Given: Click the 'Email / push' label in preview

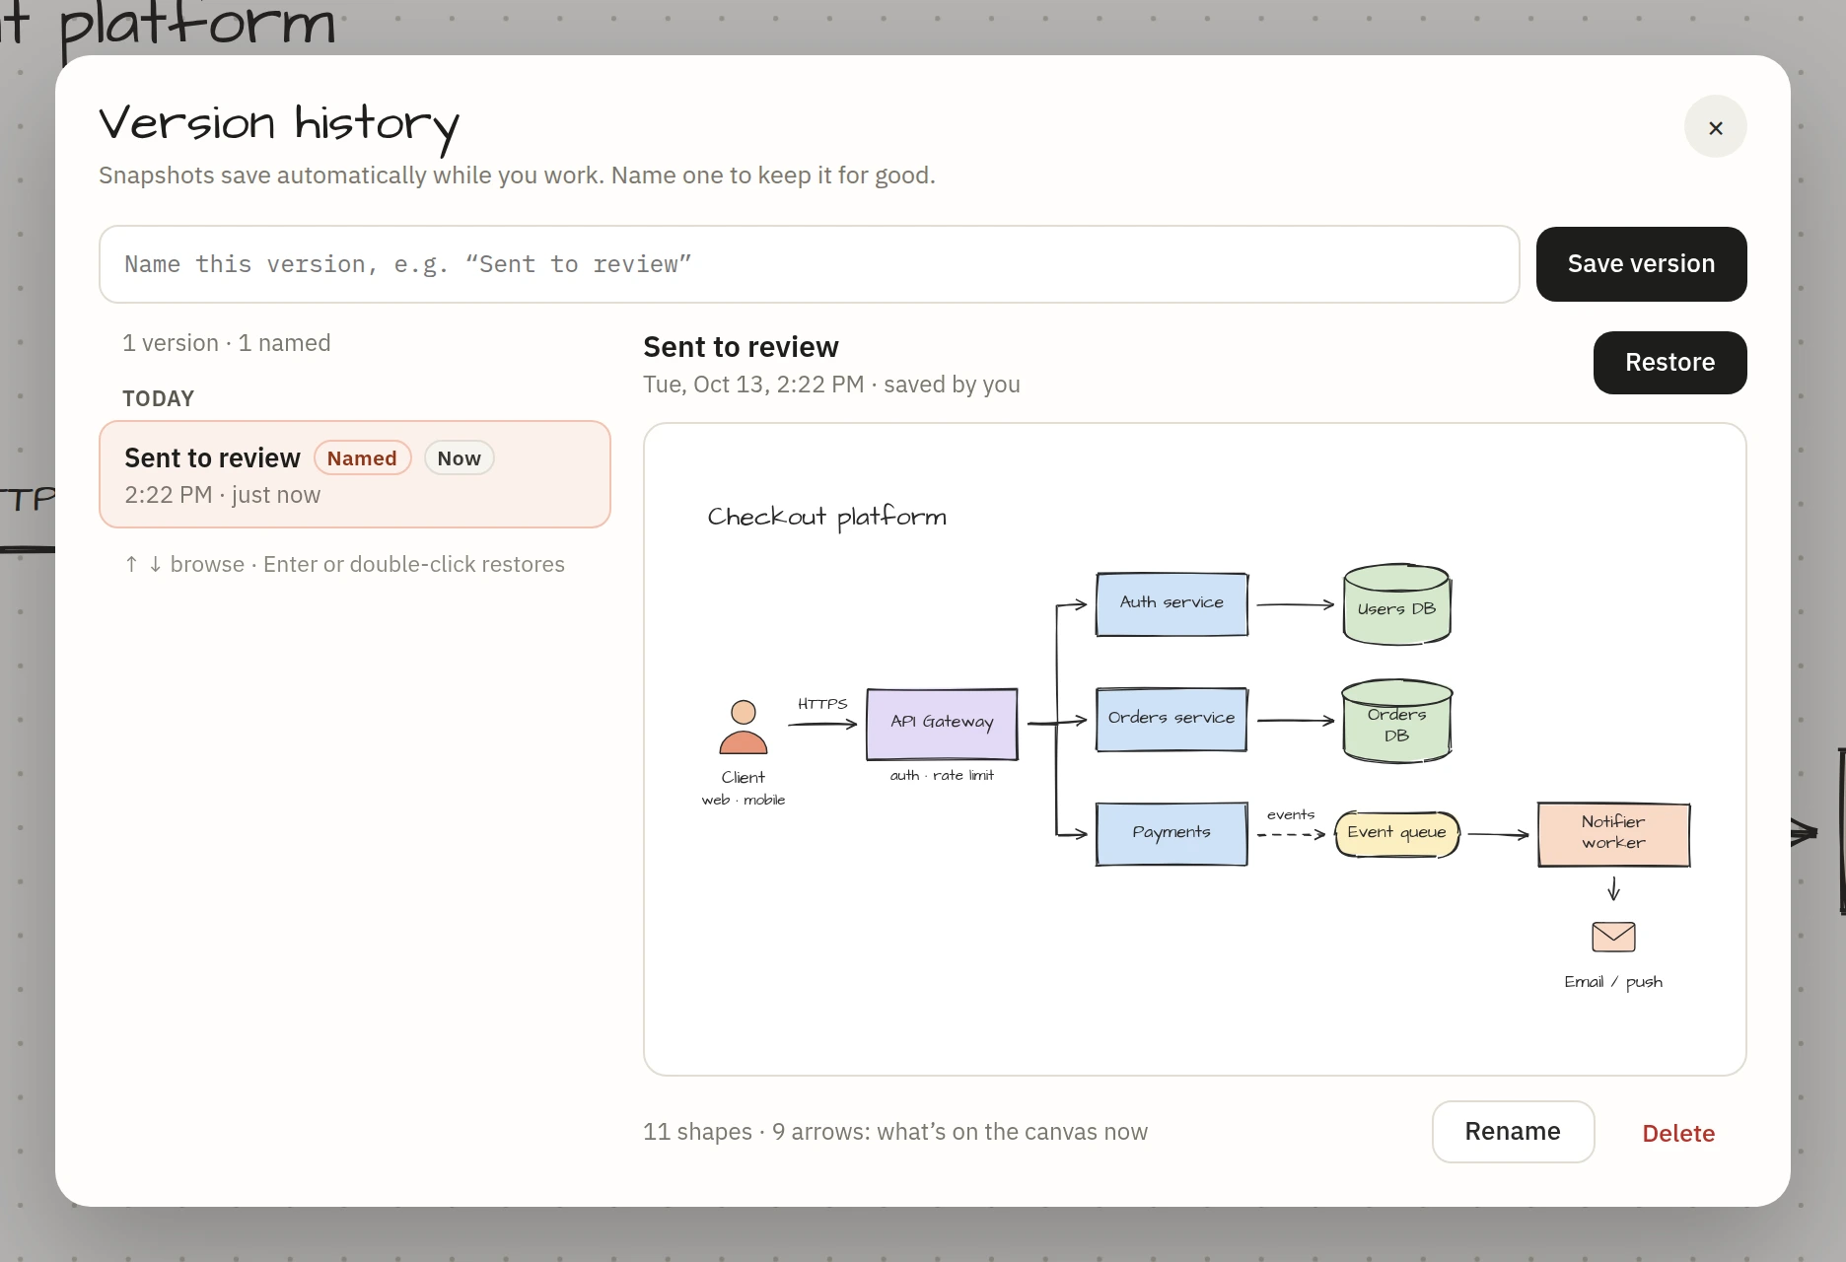Looking at the screenshot, I should coord(1613,982).
